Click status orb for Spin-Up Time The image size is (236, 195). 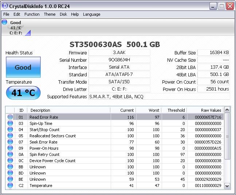pos(10,123)
